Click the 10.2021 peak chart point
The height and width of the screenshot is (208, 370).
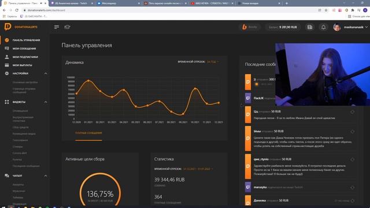coord(195,88)
